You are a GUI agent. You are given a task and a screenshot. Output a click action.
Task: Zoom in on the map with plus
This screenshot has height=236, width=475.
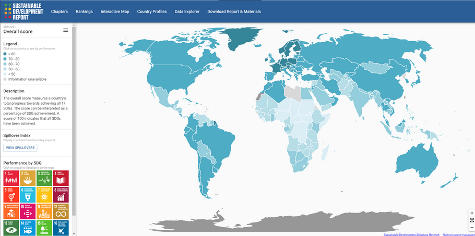(x=472, y=213)
